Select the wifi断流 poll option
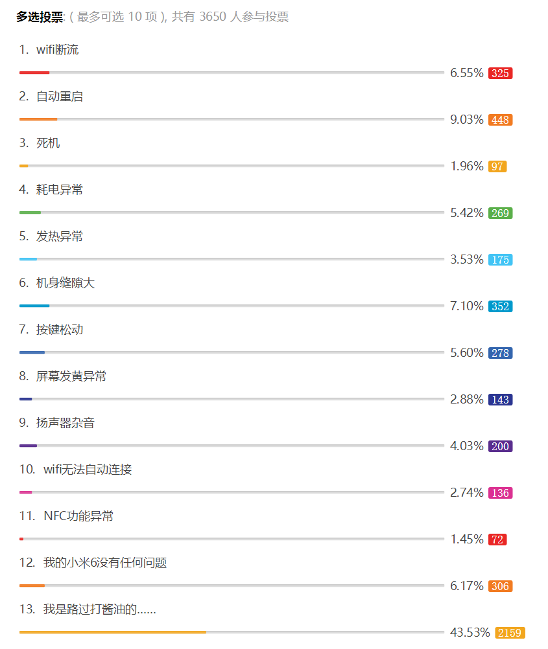Screen dimensions: 548x649 57,50
